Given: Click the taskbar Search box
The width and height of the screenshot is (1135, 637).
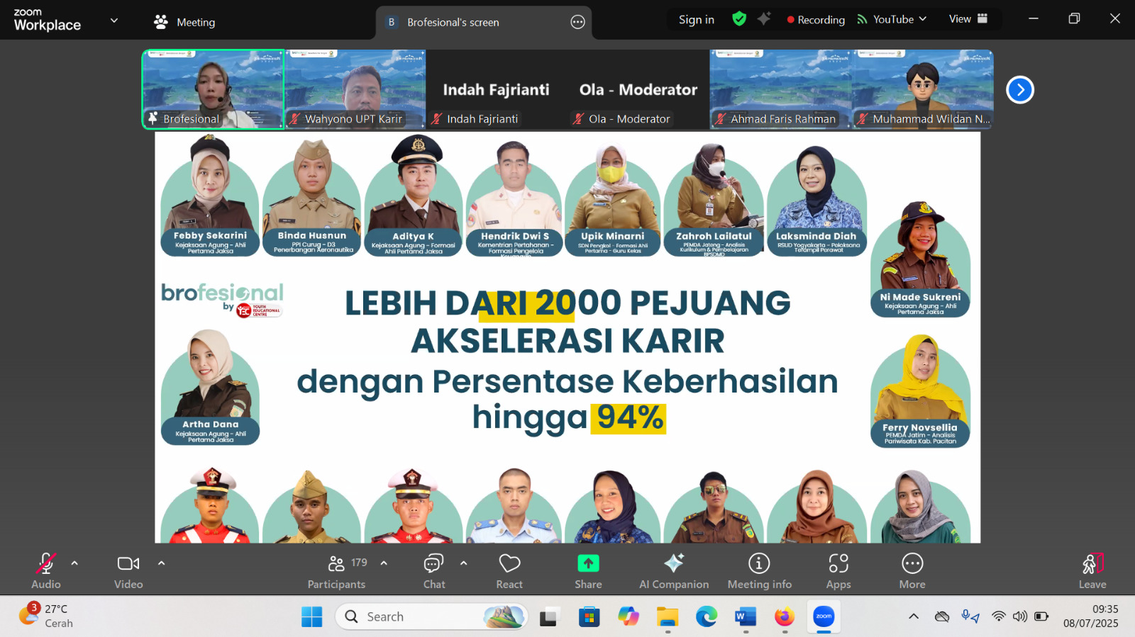Looking at the screenshot, I should pyautogui.click(x=431, y=616).
